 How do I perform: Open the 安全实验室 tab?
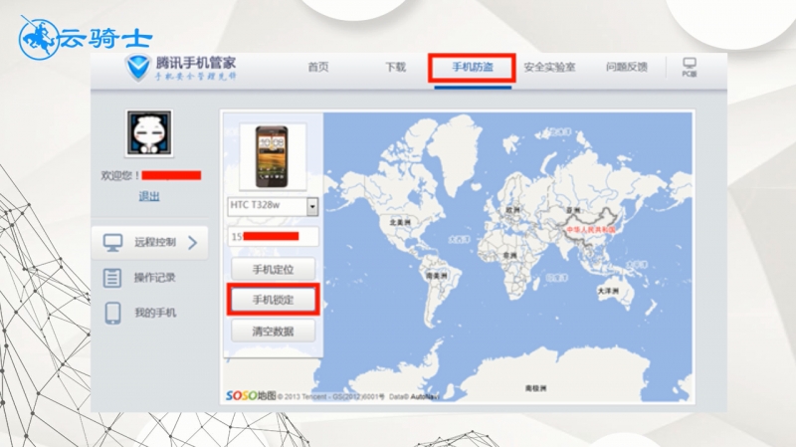point(550,67)
